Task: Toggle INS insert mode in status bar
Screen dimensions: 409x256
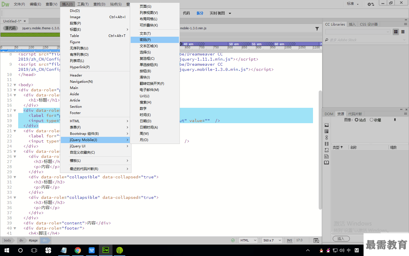Action: [289, 240]
